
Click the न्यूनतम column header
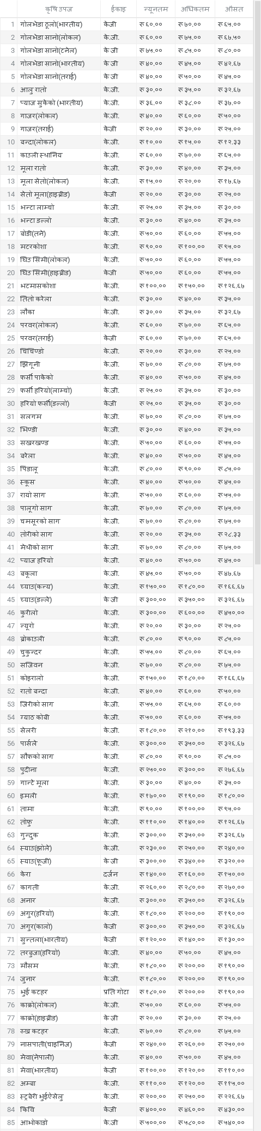pyautogui.click(x=155, y=9)
